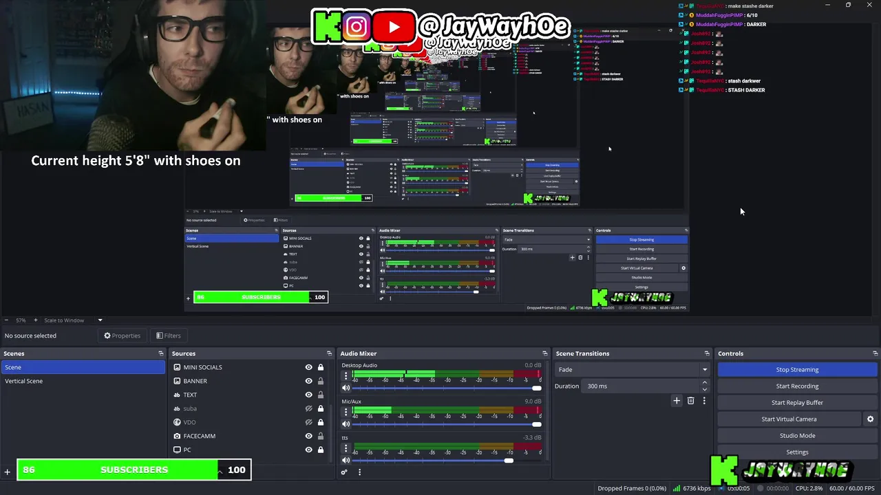881x495 pixels.
Task: Select the FACECAMM source row
Action: (248, 436)
